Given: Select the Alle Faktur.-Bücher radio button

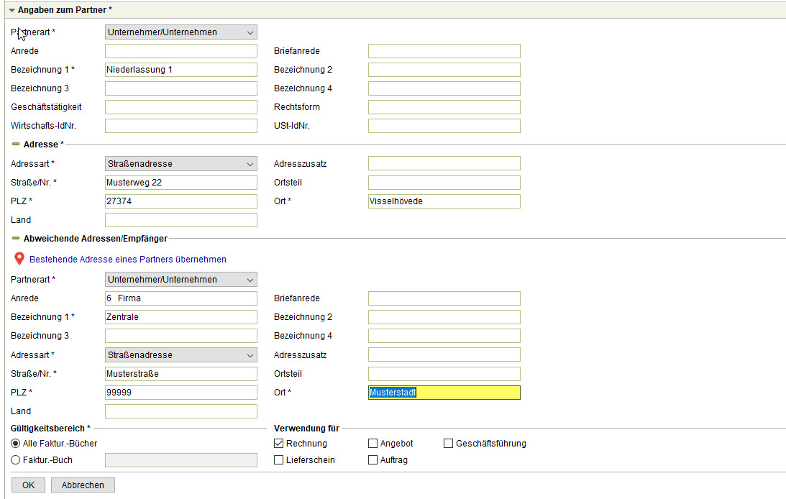Looking at the screenshot, I should (16, 444).
